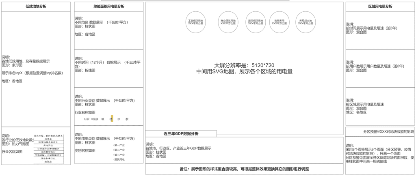Click the text 按时间展示用电量及增速（近8年）
Image resolution: width=416 pixels, height=176 pixels.
372,28
